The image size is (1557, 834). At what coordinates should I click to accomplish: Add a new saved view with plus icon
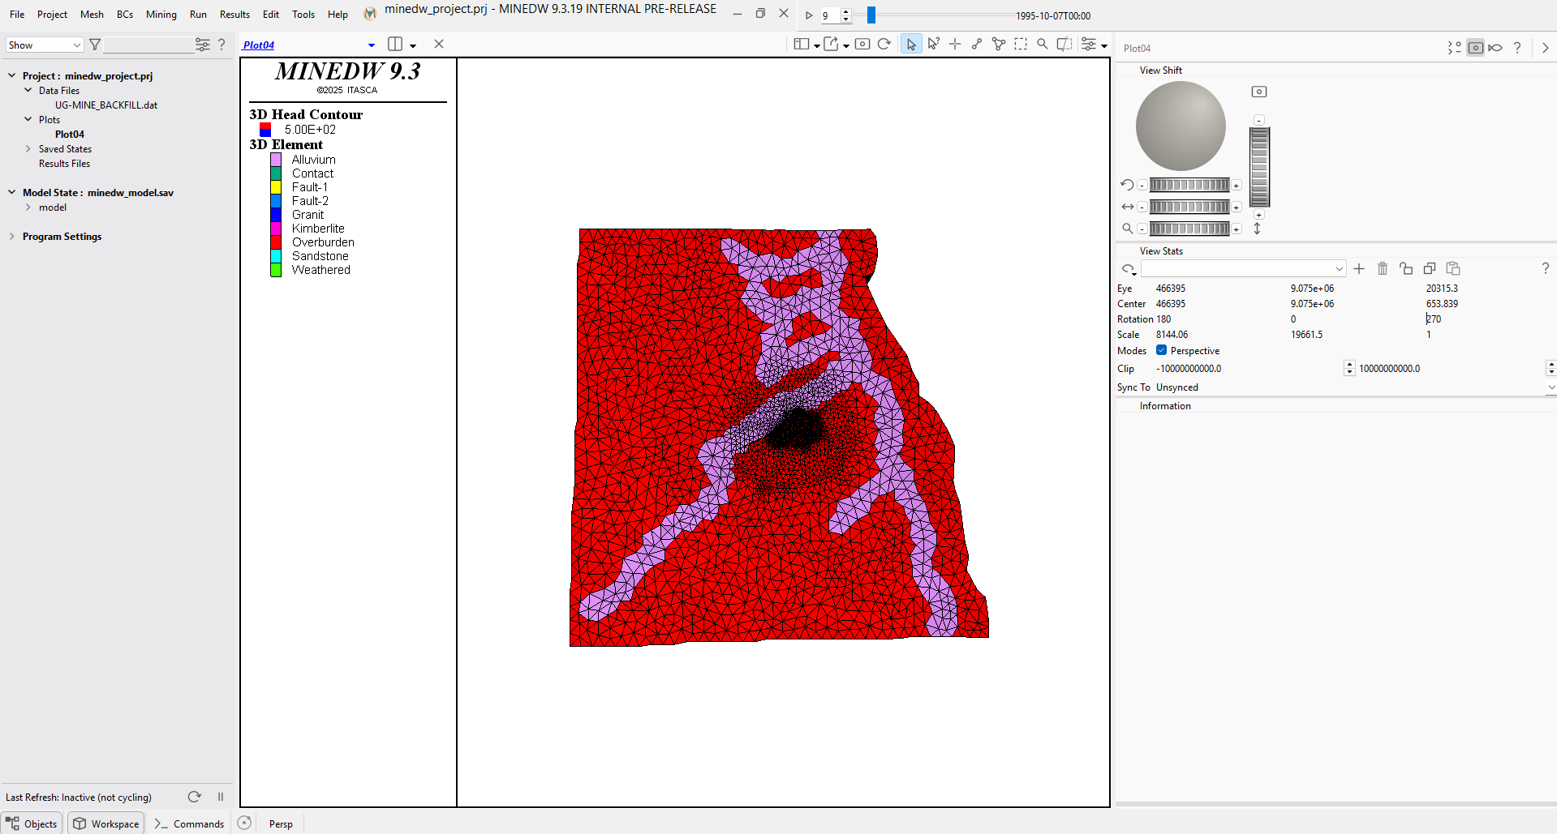pos(1359,268)
